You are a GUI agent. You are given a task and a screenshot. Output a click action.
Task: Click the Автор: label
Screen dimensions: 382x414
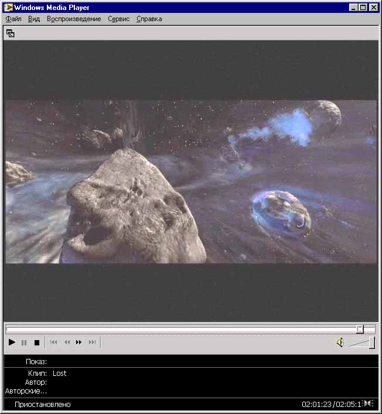point(36,382)
